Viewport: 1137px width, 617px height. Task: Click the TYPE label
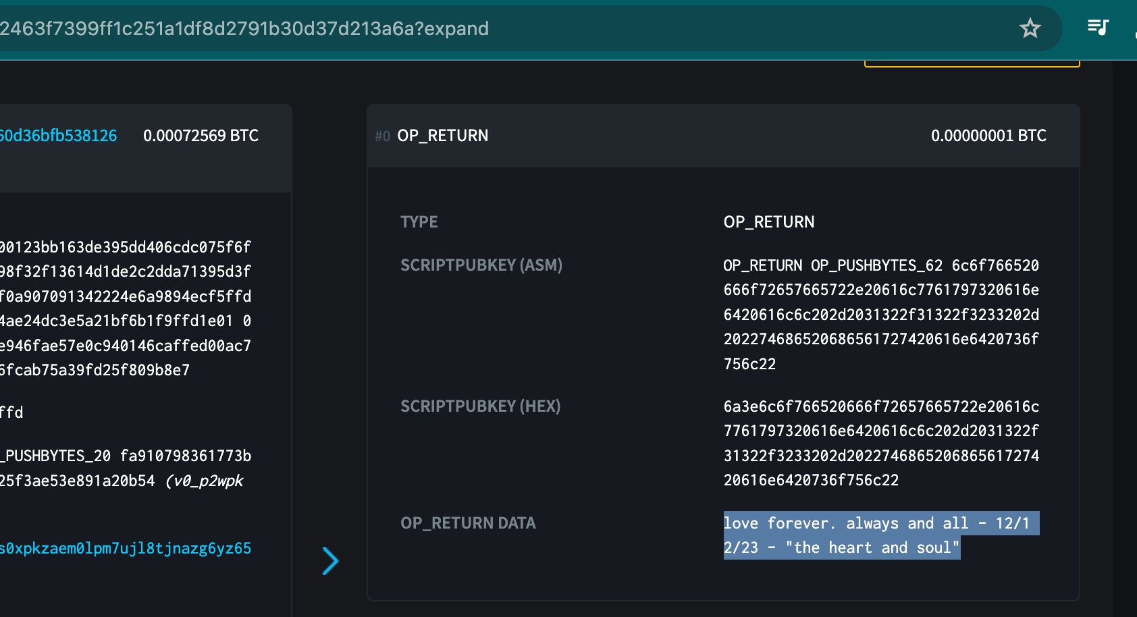pos(419,222)
